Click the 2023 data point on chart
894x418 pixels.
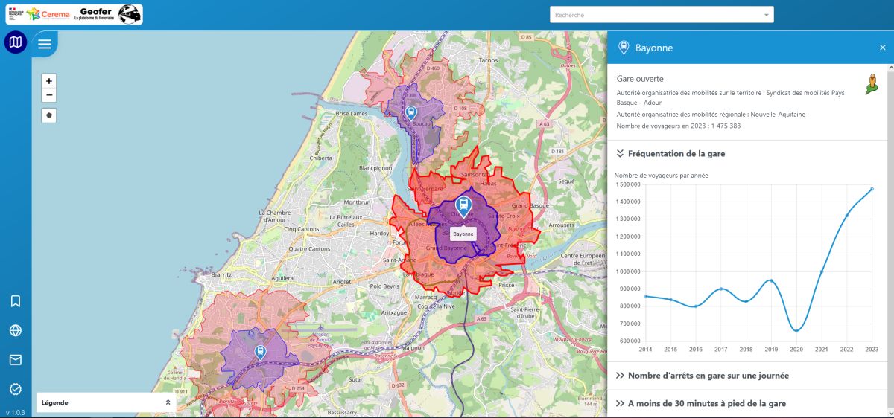point(872,189)
